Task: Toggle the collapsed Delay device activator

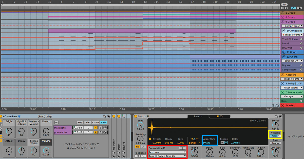Action: click(x=119, y=116)
